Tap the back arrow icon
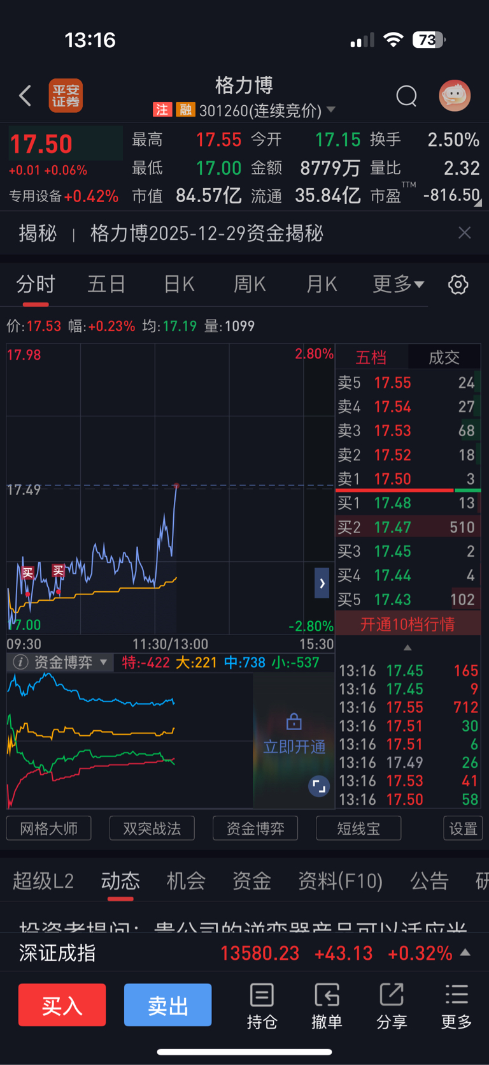The image size is (489, 1065). click(x=25, y=96)
